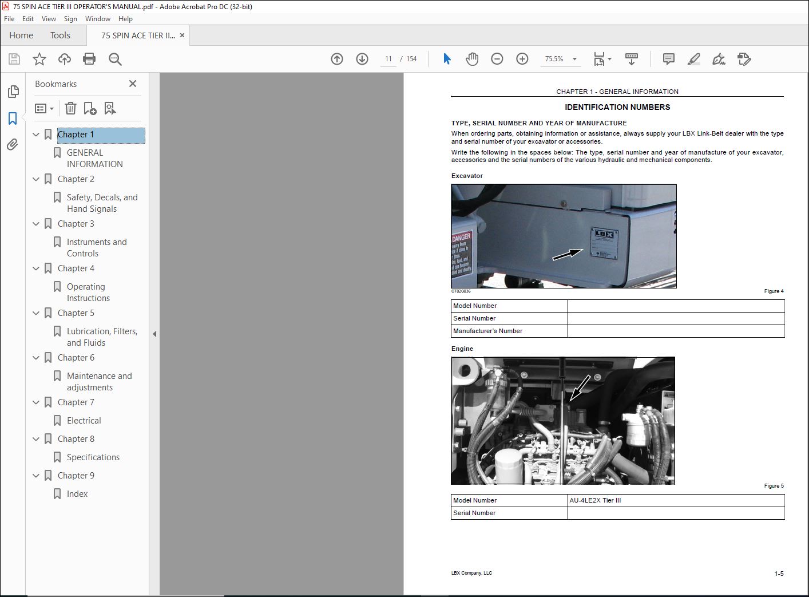The width and height of the screenshot is (809, 597).
Task: Collapse the Chapter 6 bookmark
Action: point(36,358)
